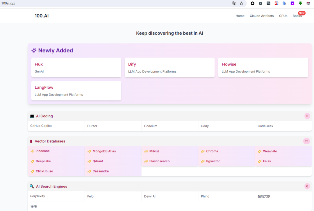
Task: Bookmark this page with the star icon
Action: (241, 3)
